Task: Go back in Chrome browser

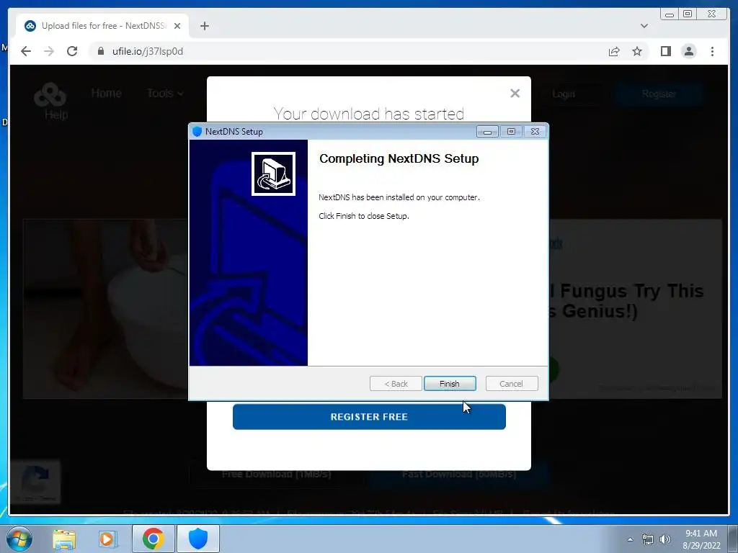Action: point(26,51)
